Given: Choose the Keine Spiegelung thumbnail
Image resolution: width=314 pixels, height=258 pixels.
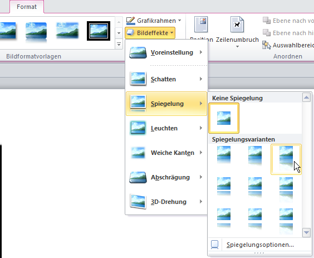Looking at the screenshot, I should (x=224, y=118).
